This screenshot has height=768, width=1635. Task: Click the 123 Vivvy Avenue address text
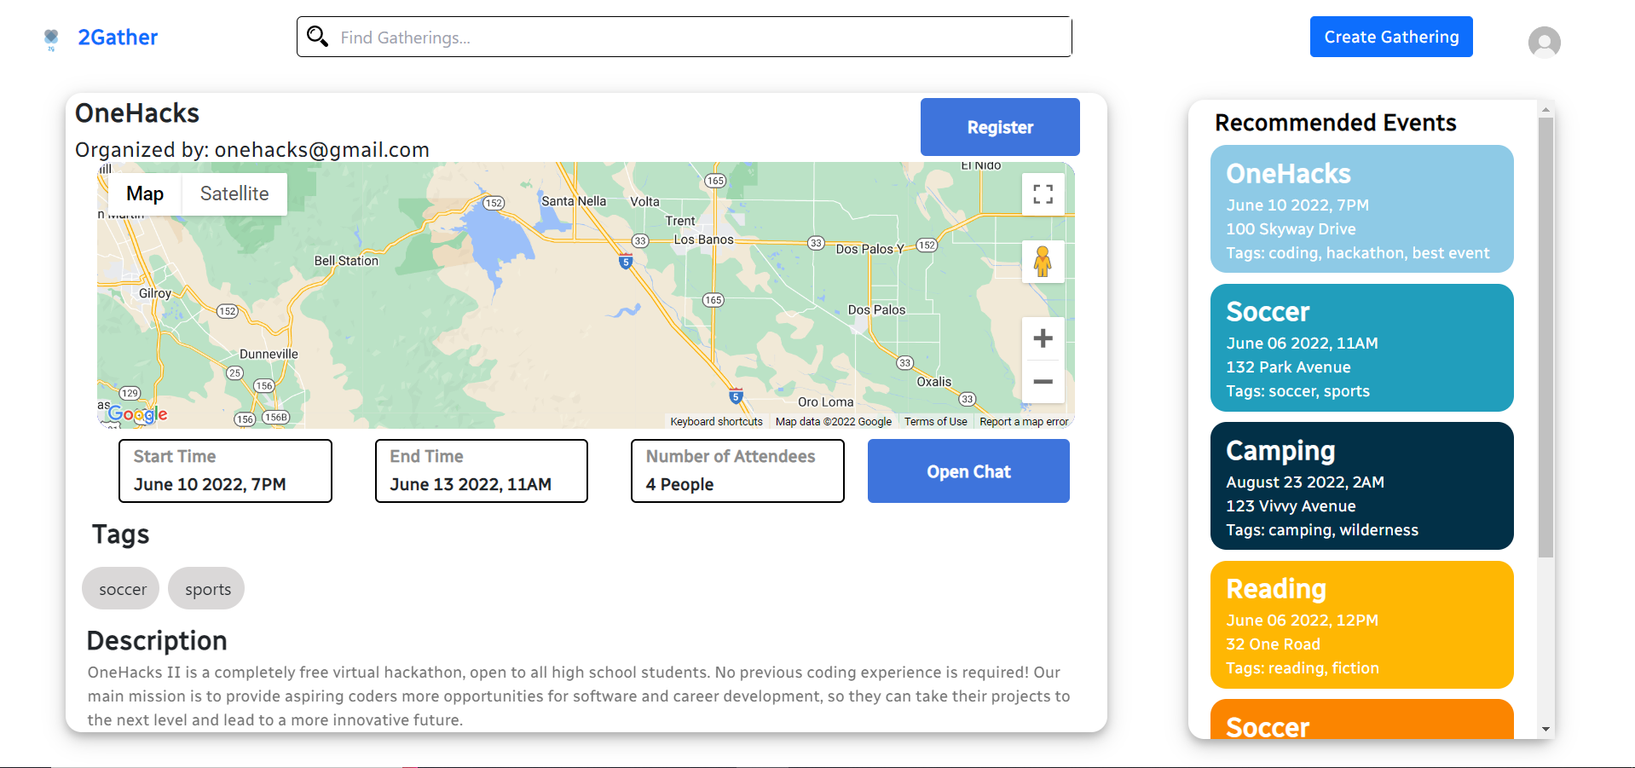[x=1291, y=506]
